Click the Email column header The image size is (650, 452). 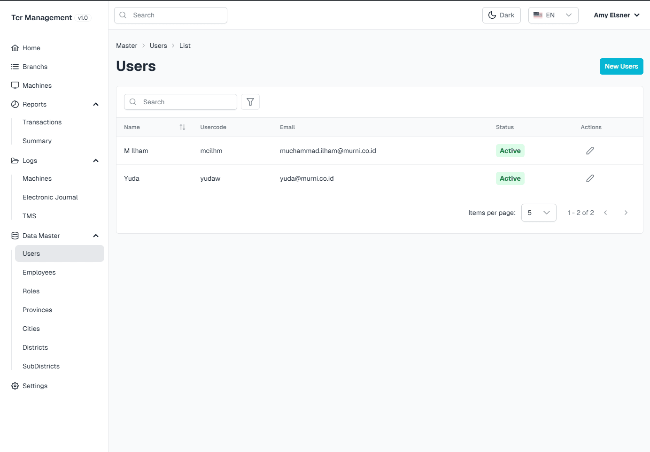[287, 127]
